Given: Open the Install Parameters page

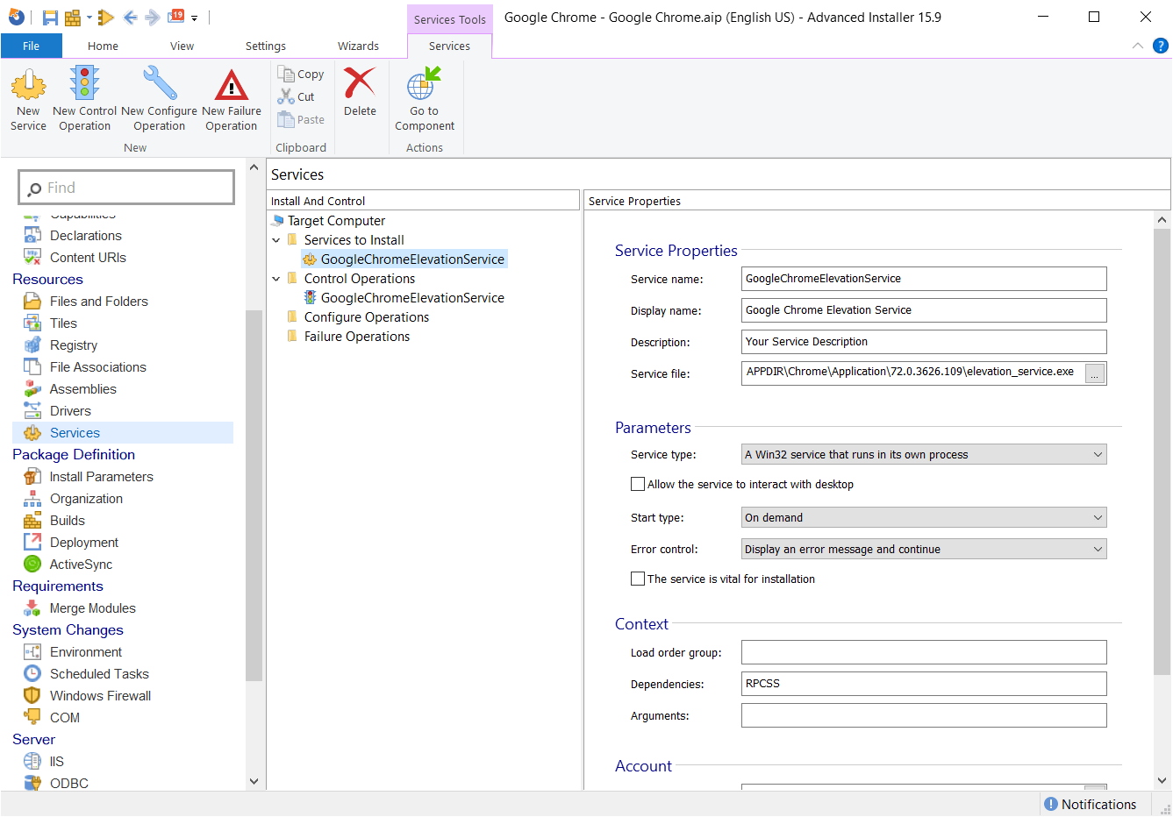Looking at the screenshot, I should pos(101,476).
